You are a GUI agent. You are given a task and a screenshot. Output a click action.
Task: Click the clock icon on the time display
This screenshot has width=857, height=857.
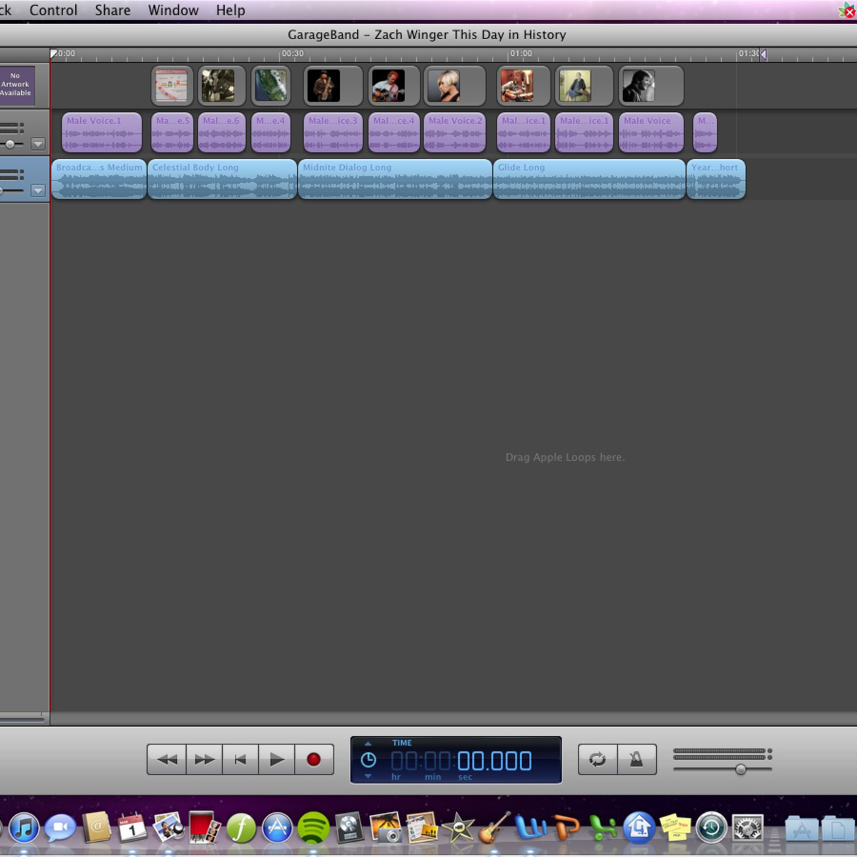(x=368, y=760)
